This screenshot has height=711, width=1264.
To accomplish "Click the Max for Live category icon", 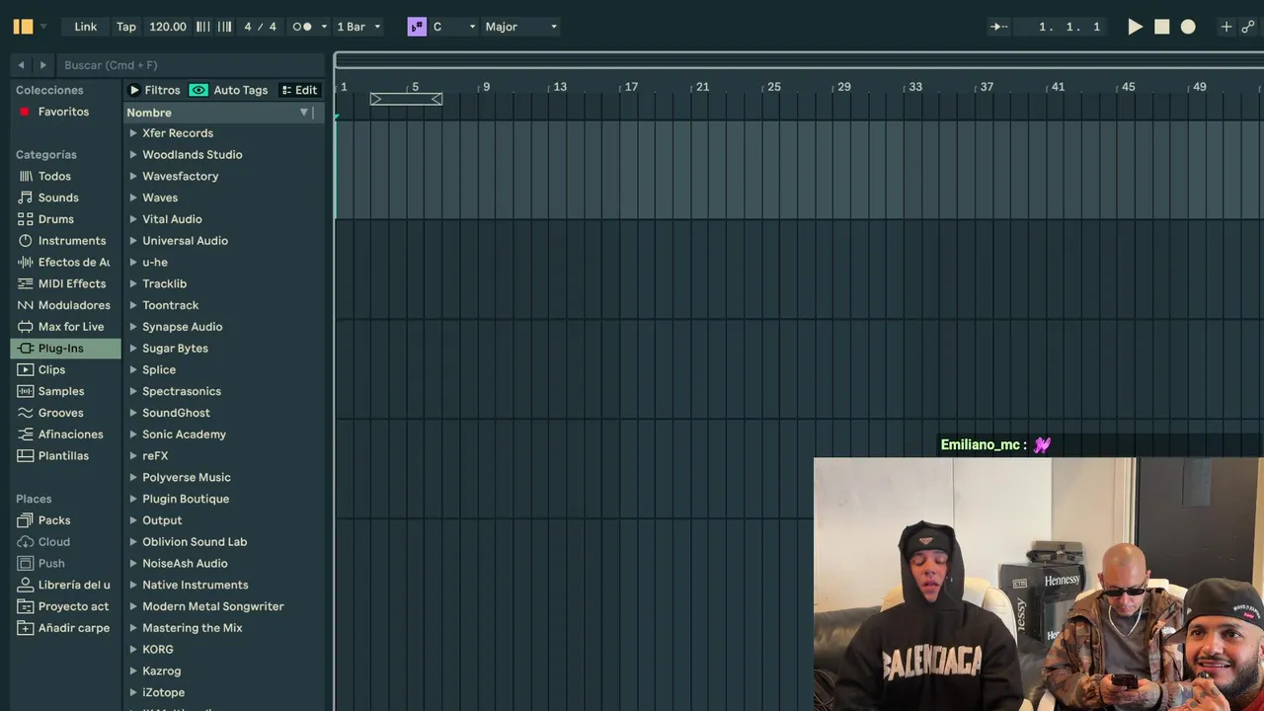I will (26, 327).
